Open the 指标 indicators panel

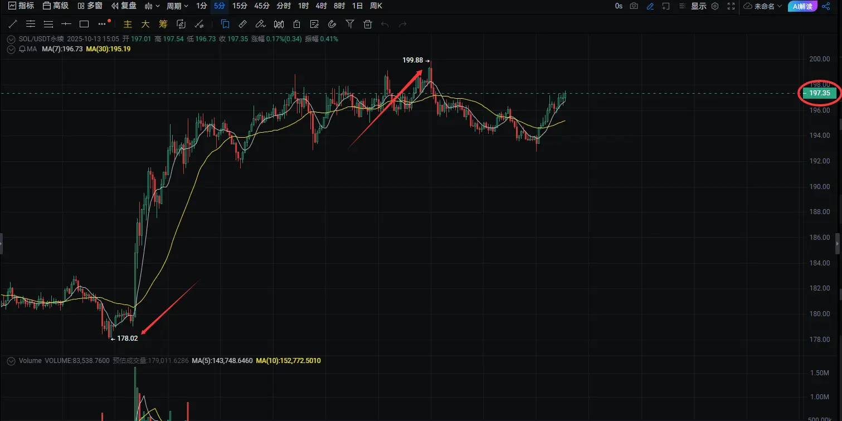(21, 6)
